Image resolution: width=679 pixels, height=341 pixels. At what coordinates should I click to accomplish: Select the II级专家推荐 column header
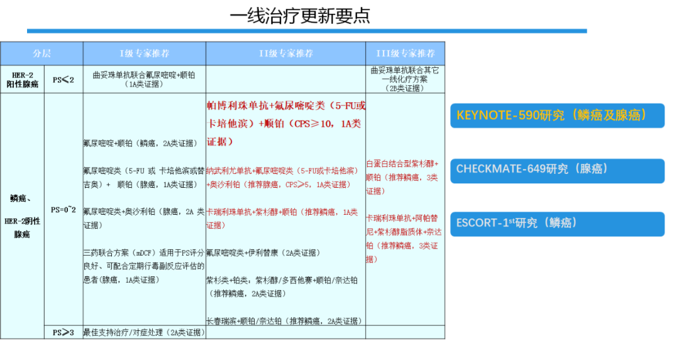(x=285, y=53)
